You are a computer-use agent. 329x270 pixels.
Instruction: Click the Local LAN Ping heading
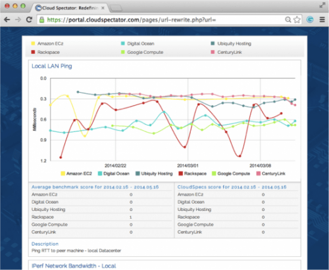(x=52, y=66)
